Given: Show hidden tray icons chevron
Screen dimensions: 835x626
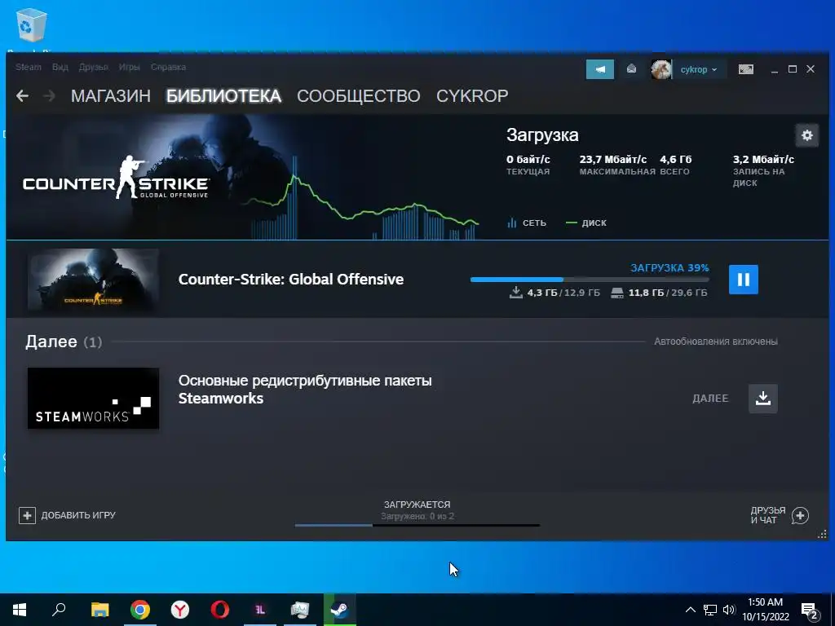Looking at the screenshot, I should tap(690, 610).
